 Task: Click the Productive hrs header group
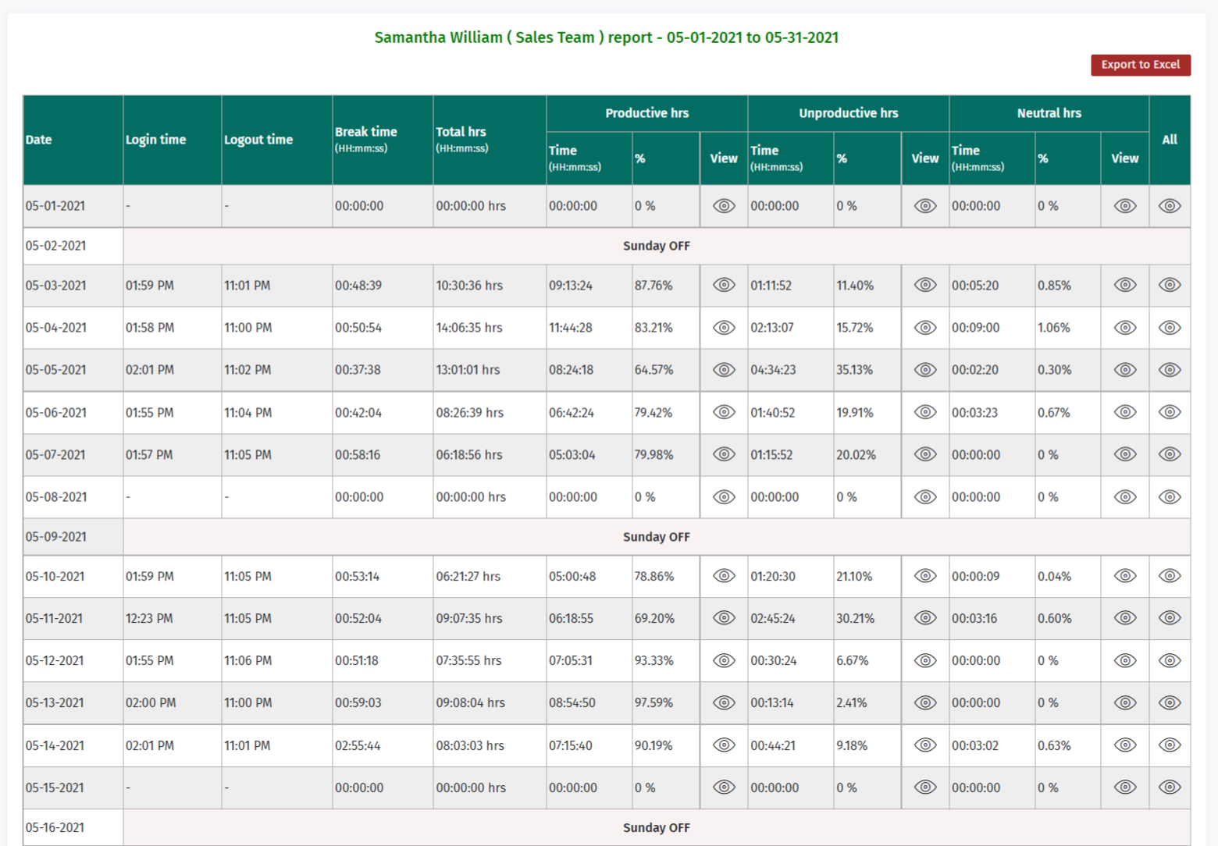(646, 113)
